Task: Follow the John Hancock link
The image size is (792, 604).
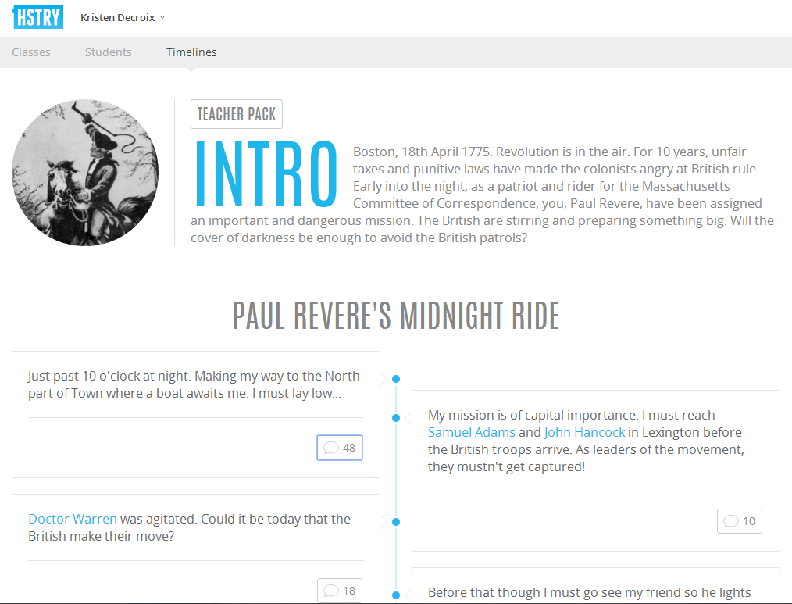Action: [584, 432]
